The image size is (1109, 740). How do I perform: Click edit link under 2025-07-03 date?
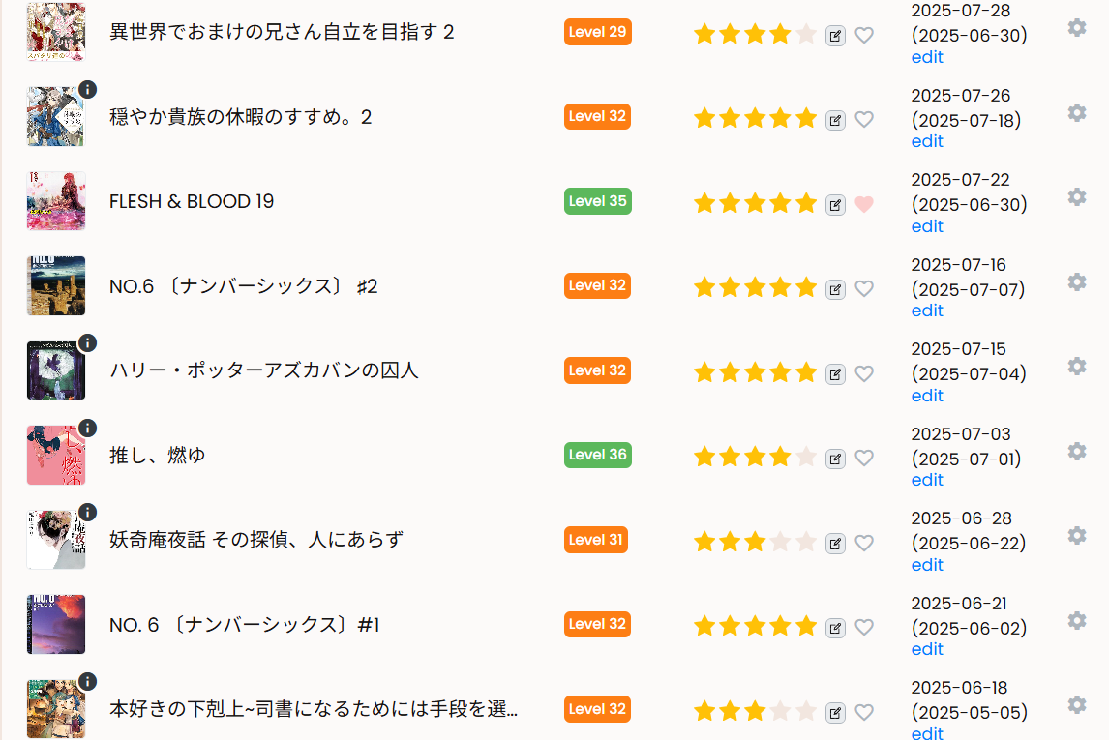point(926,480)
